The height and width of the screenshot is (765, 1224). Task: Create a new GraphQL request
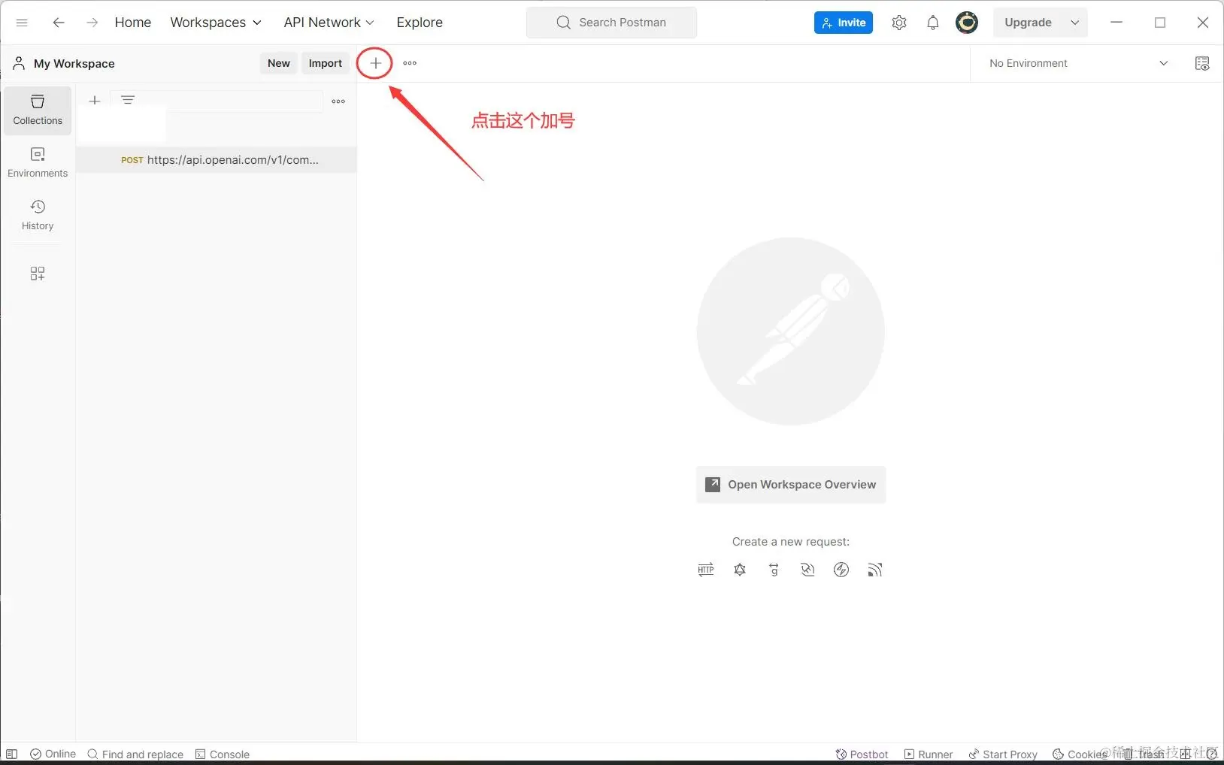click(740, 570)
